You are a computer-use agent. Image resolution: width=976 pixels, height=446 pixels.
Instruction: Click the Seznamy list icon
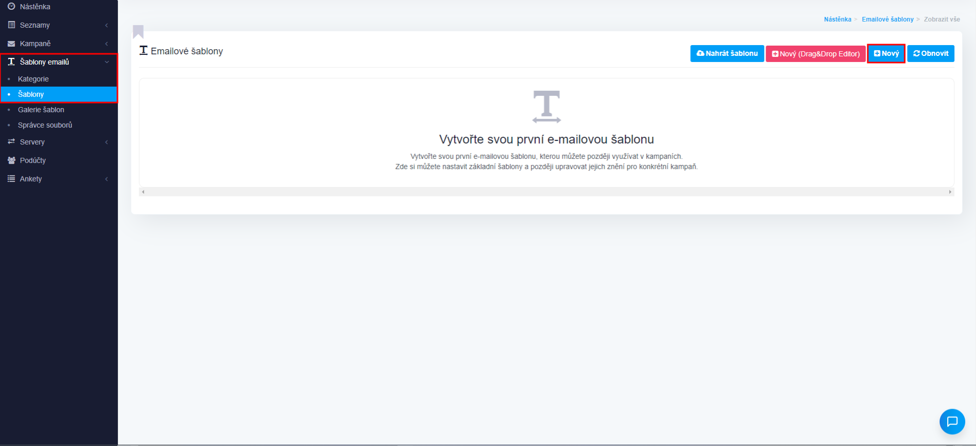pos(11,25)
